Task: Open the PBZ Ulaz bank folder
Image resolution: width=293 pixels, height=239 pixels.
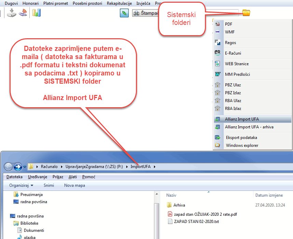Action: (x=233, y=85)
